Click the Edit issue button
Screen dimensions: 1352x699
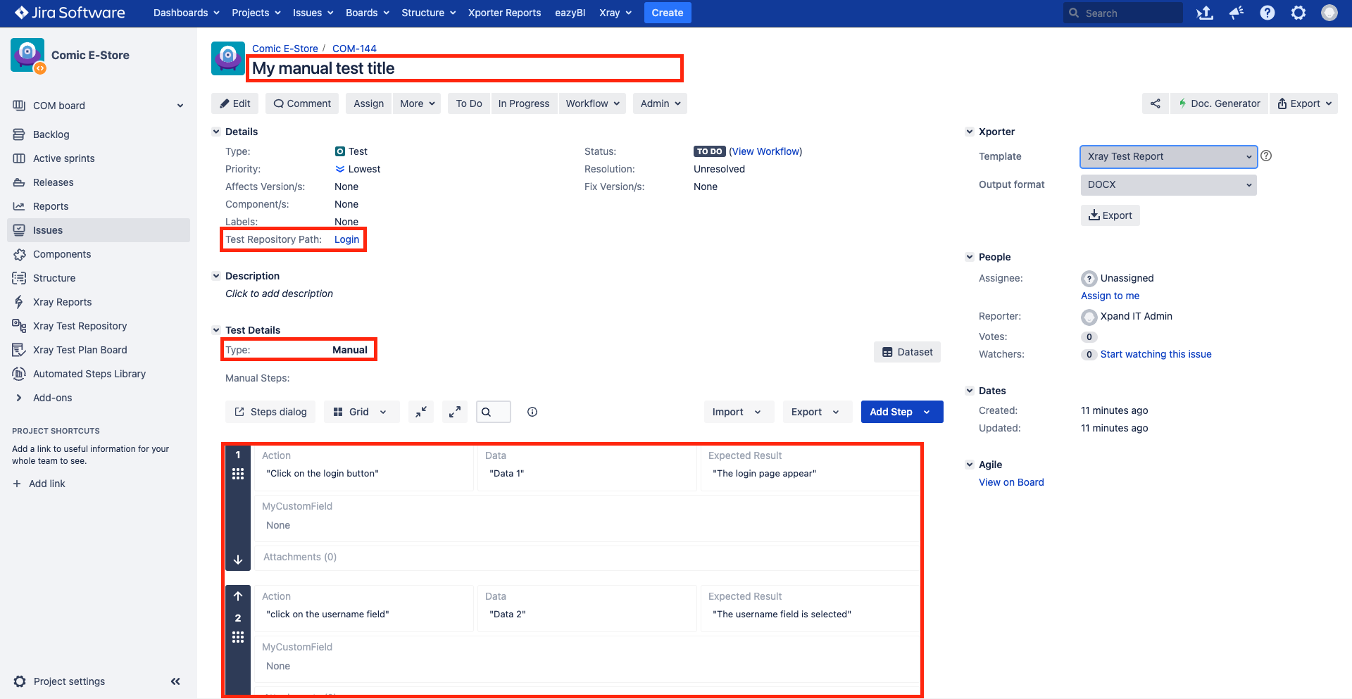(x=235, y=103)
